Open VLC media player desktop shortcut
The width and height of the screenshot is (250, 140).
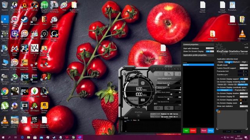pos(5,122)
